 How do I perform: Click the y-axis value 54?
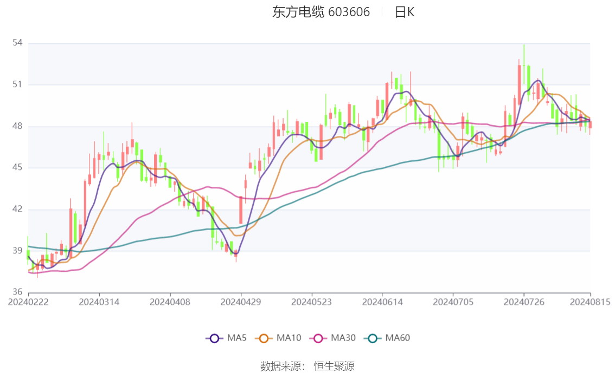[18, 43]
